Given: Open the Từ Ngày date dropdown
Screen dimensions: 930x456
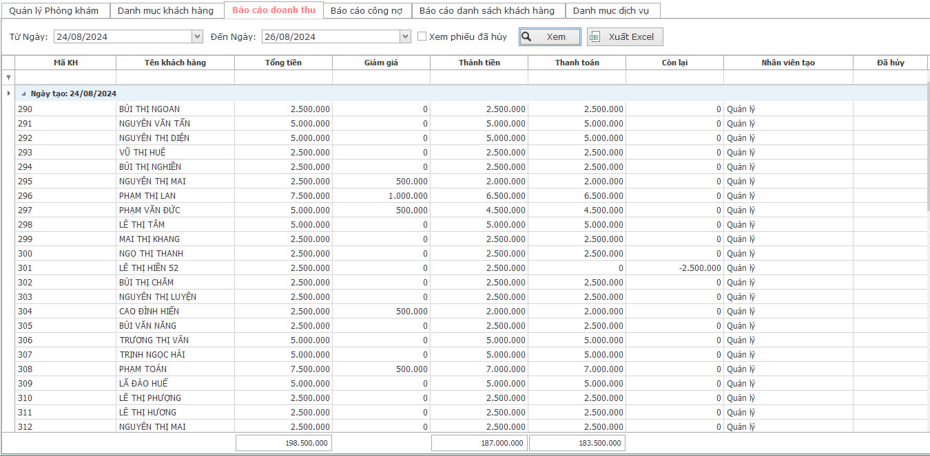Looking at the screenshot, I should [198, 36].
